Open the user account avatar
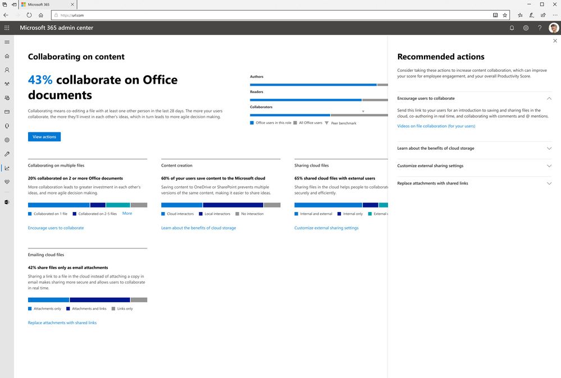Screen dimensions: 561x378 (554, 28)
